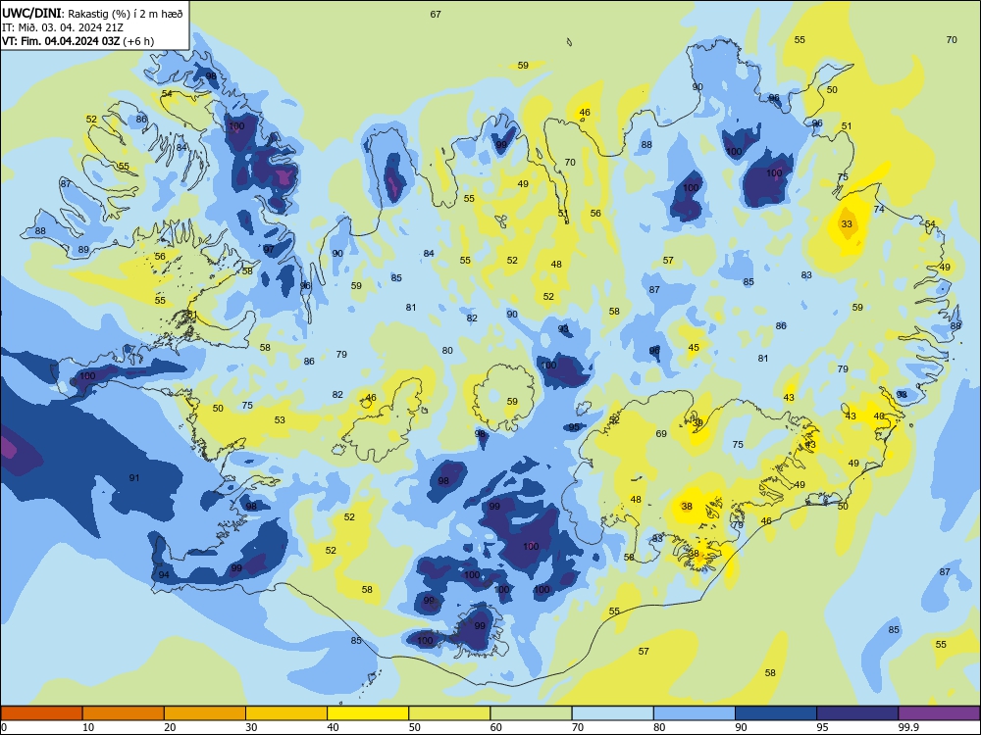Viewport: 981px width, 735px height.
Task: Click the light green 60–70 legend swatch
Action: pos(531,713)
